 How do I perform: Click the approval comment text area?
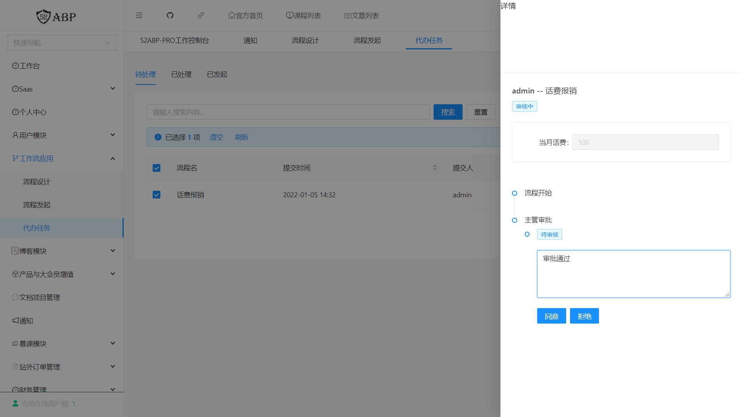[633, 274]
